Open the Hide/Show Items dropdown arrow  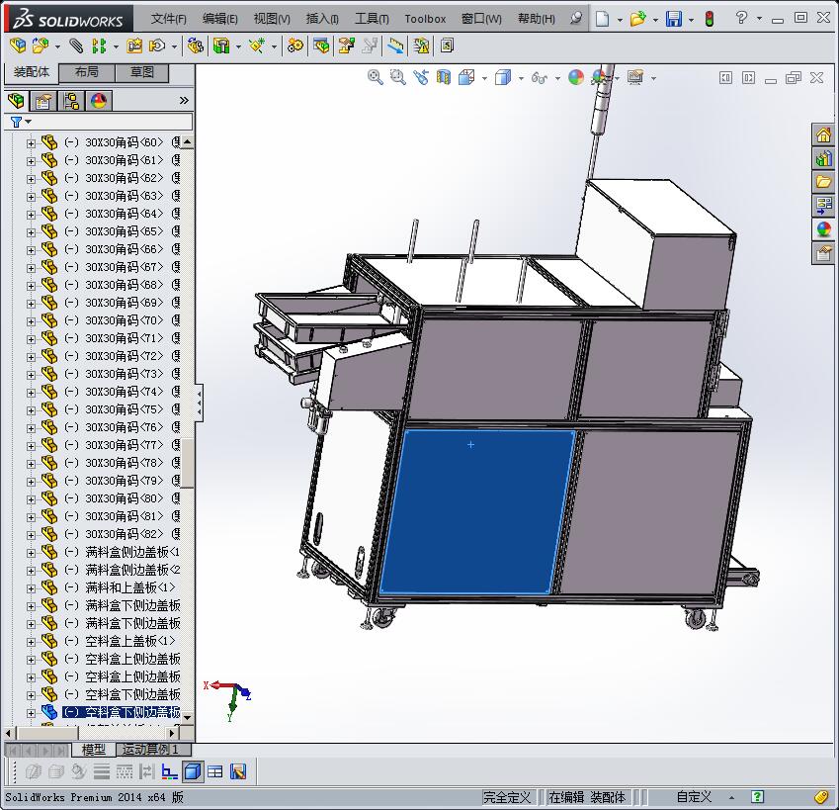(x=557, y=79)
